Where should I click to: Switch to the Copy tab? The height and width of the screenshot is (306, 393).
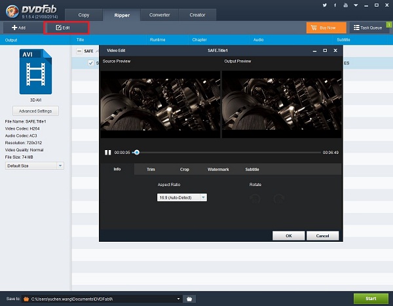[84, 15]
